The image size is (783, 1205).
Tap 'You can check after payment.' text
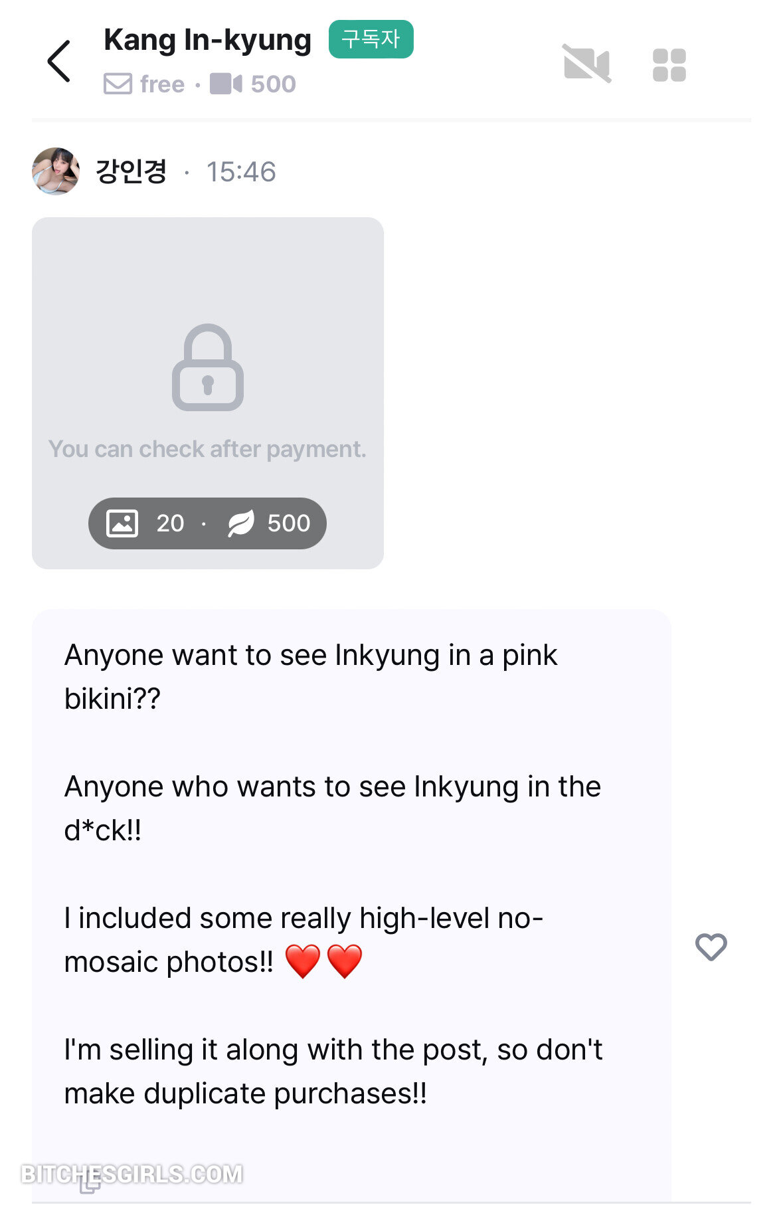click(x=207, y=449)
